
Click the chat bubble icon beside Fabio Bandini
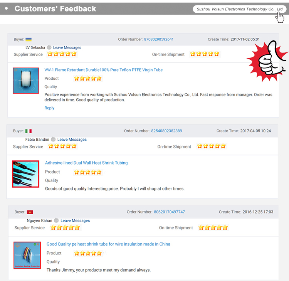53,140
